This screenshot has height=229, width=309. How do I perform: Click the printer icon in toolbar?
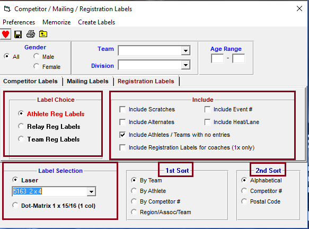[x=31, y=34]
